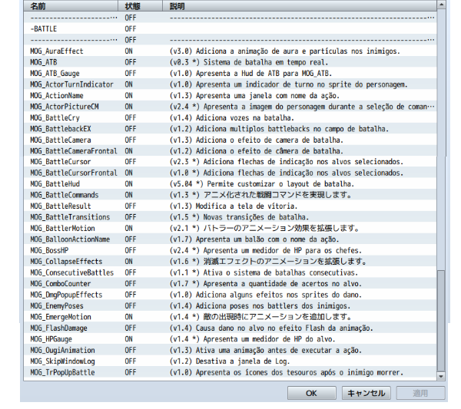Click ON status of MOG_AuraEffect

click(x=128, y=51)
